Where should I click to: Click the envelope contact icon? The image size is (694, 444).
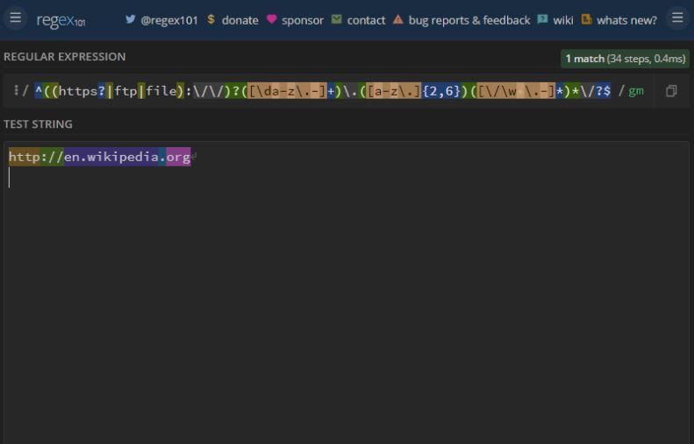336,19
